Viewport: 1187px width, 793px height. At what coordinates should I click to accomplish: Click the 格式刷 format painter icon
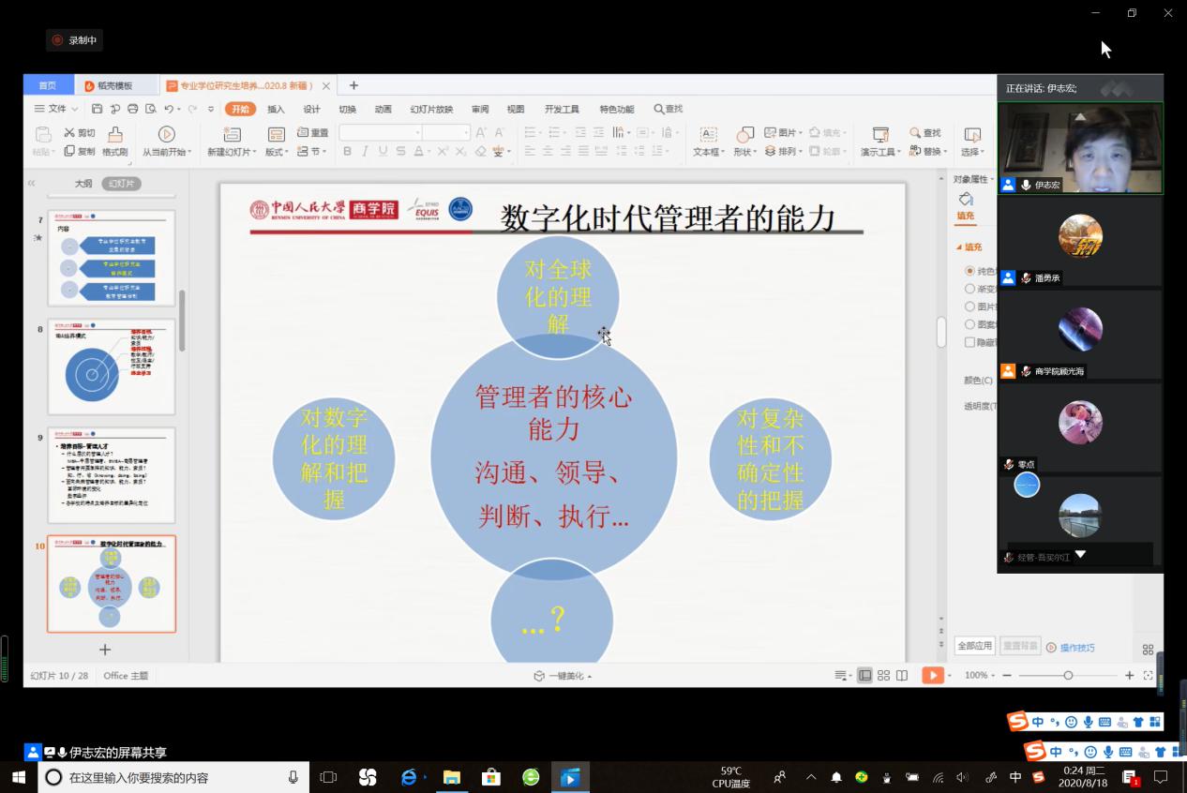click(114, 135)
